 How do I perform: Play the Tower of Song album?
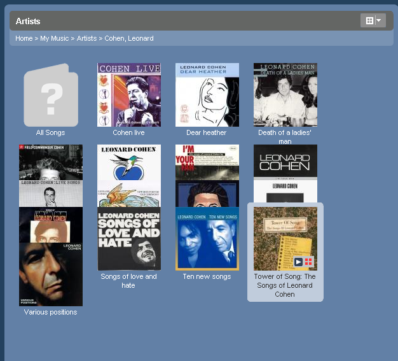click(298, 262)
